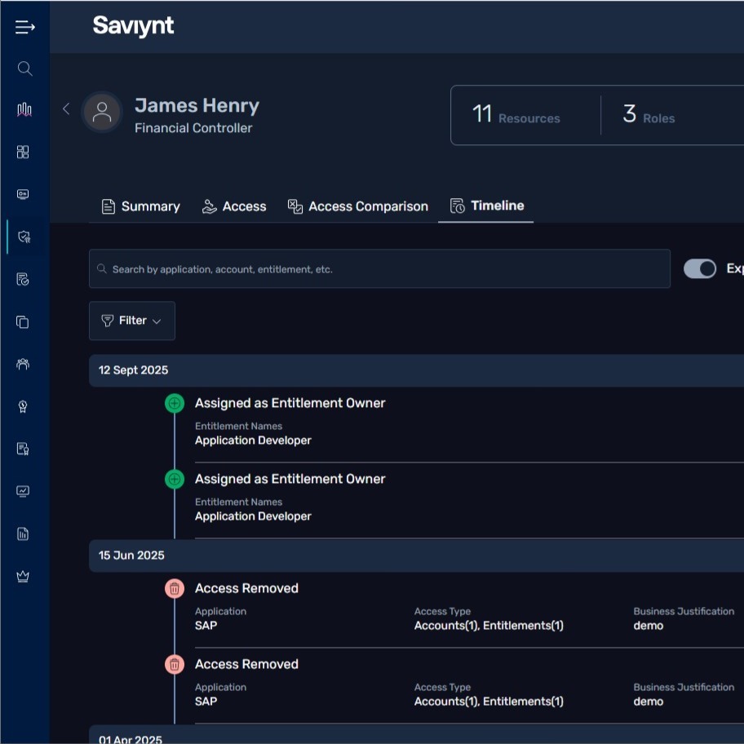
Task: Open the award ribbon badge sidebar icon
Action: 23,406
